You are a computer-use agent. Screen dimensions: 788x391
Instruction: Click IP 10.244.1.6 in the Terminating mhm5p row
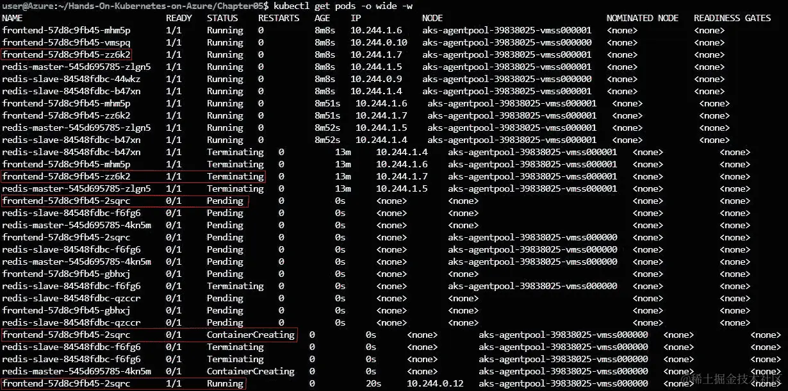(x=402, y=164)
